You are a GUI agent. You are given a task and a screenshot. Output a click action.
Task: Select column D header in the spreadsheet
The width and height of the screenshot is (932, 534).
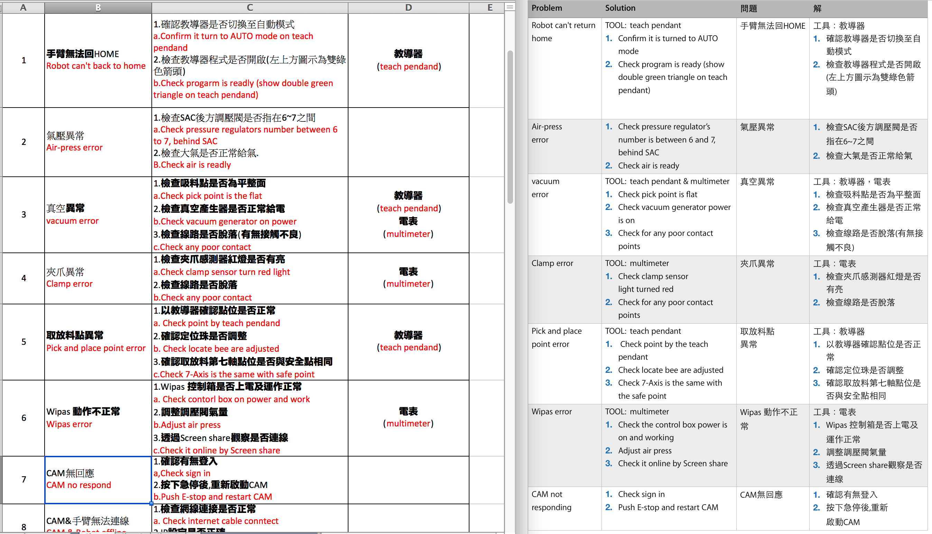[408, 8]
